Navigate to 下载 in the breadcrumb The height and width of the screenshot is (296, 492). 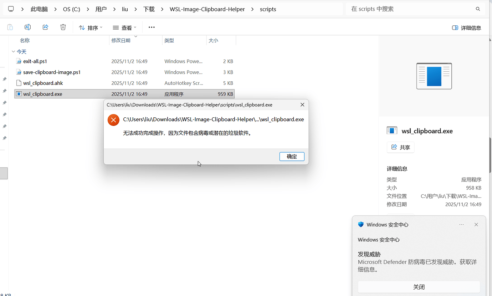[149, 9]
